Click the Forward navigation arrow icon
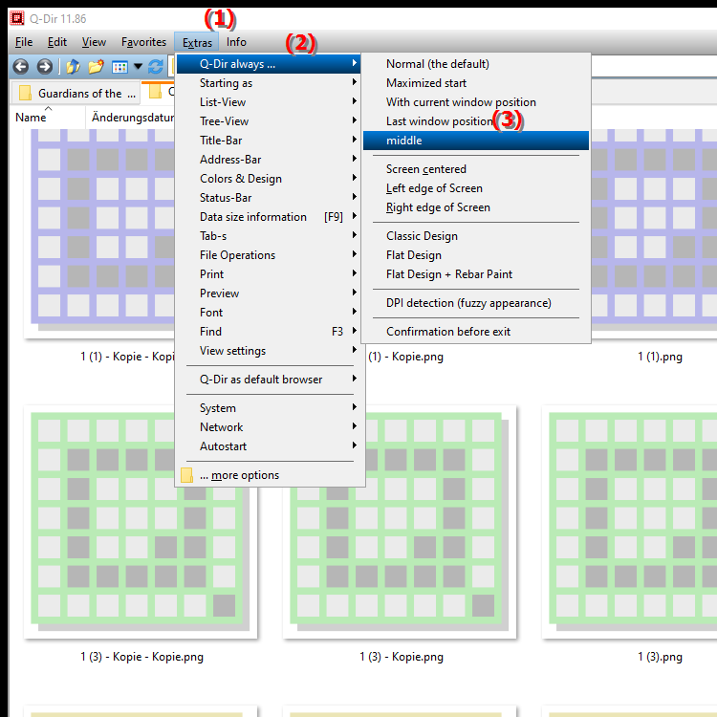Image resolution: width=717 pixels, height=717 pixels. point(44,67)
